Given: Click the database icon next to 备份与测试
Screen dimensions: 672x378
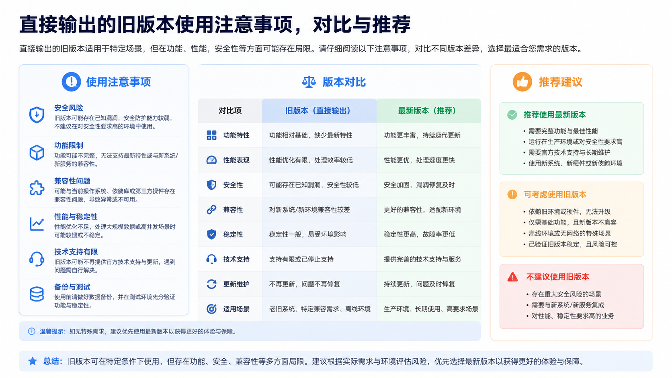Looking at the screenshot, I should [x=37, y=294].
